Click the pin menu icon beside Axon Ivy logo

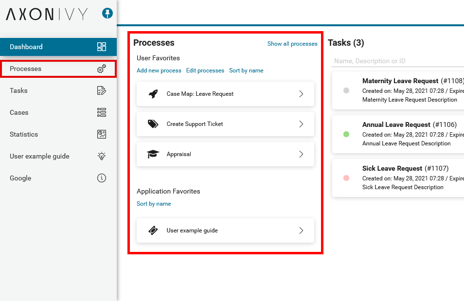107,13
